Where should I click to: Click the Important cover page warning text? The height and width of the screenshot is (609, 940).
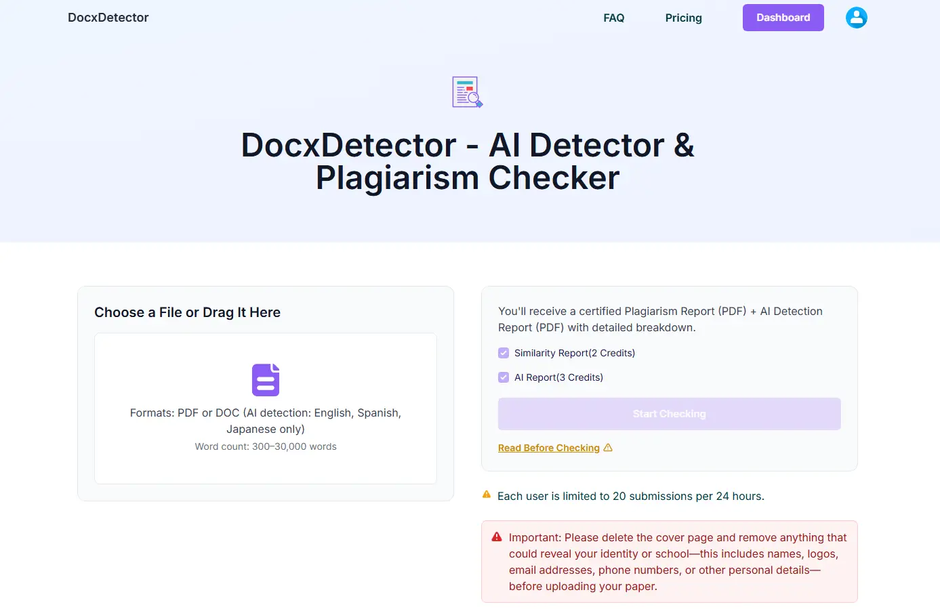pos(678,562)
